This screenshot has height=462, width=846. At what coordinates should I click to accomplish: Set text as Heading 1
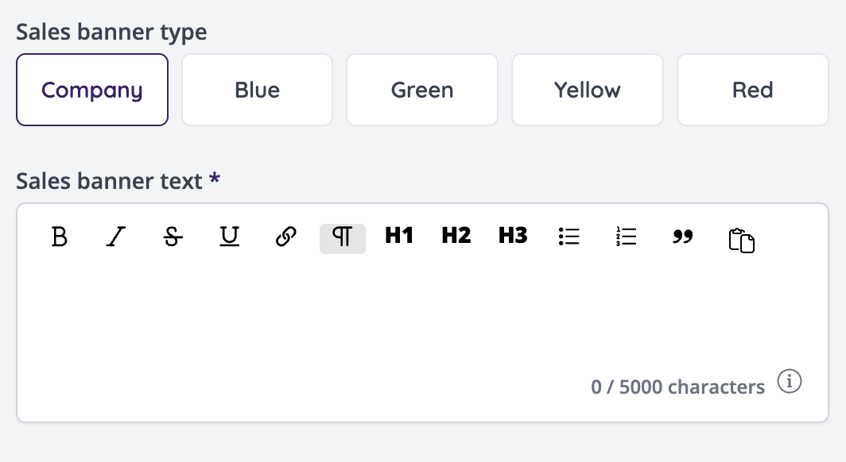[399, 236]
